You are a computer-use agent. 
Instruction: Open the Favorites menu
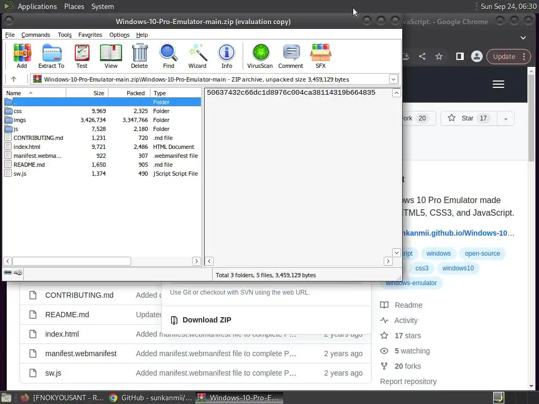[90, 35]
